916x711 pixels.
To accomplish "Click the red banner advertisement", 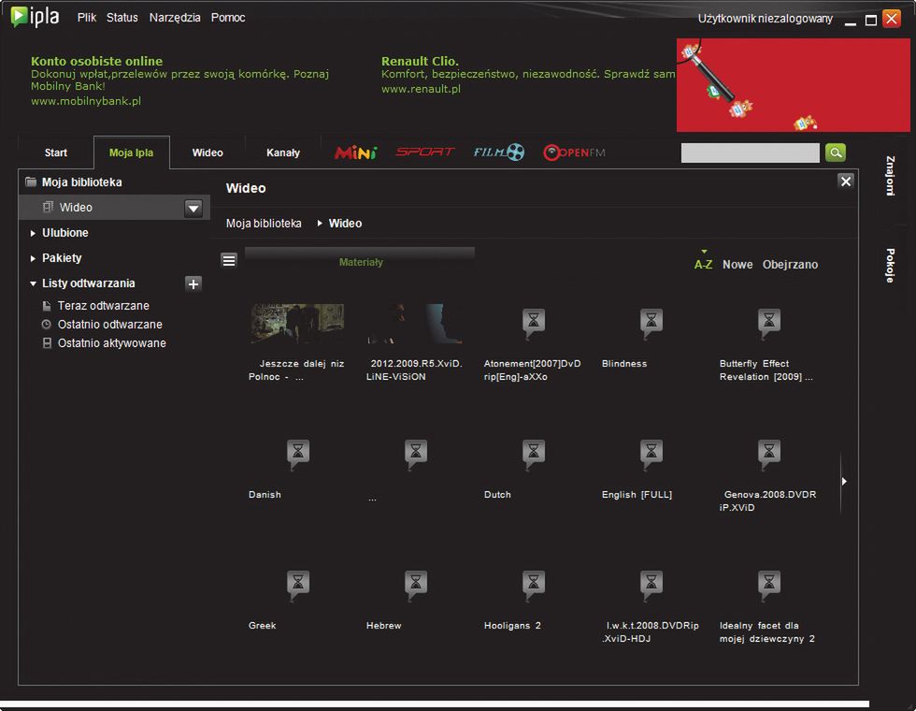I will point(793,85).
